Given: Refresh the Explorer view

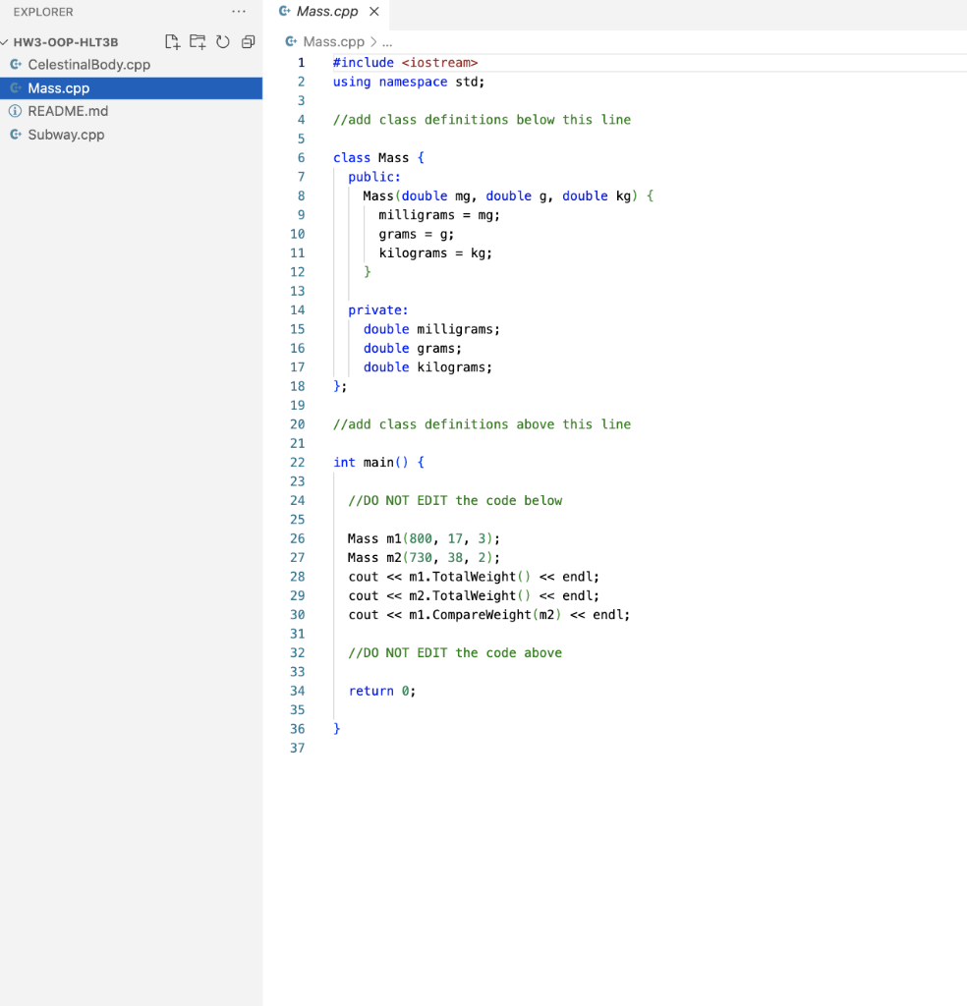Looking at the screenshot, I should [x=222, y=41].
